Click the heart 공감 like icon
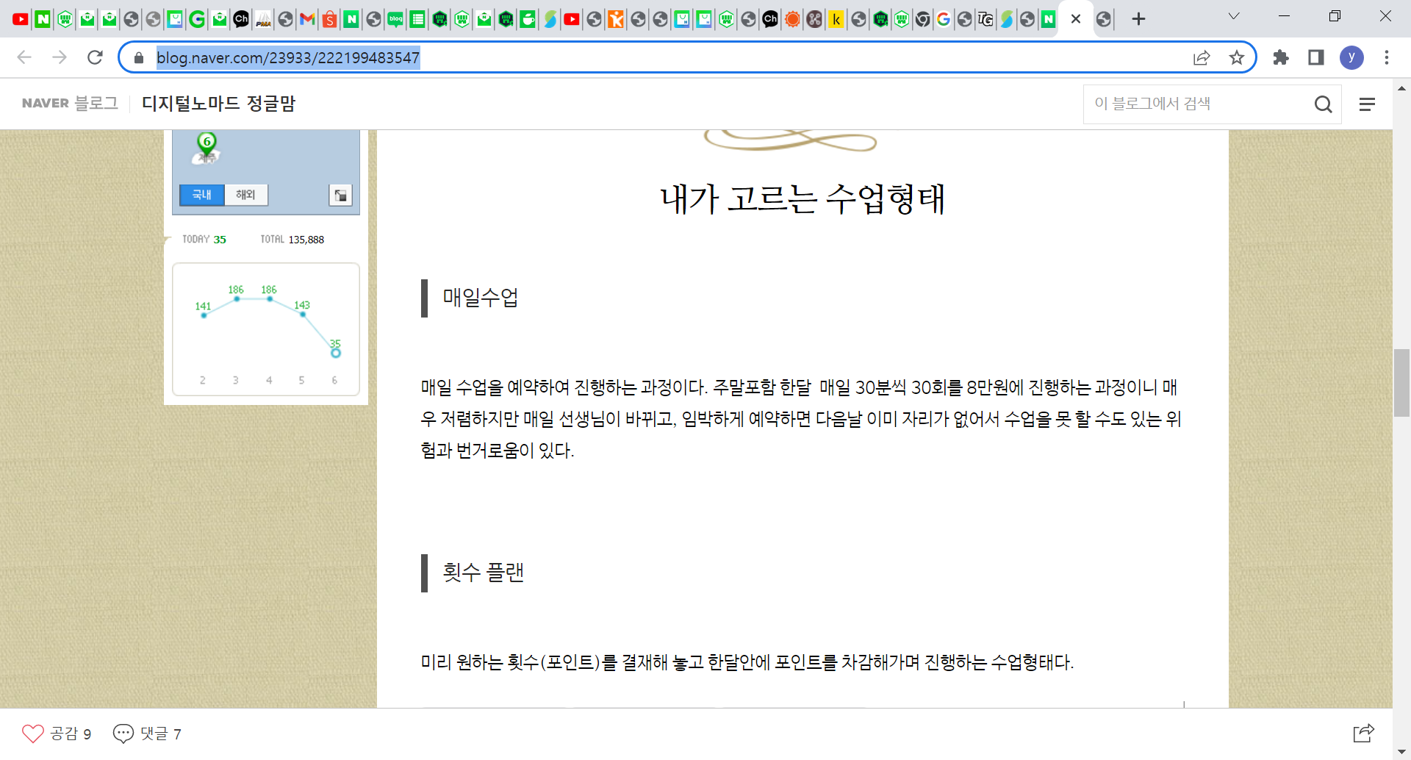Viewport: 1411px width, 760px height. [x=32, y=734]
